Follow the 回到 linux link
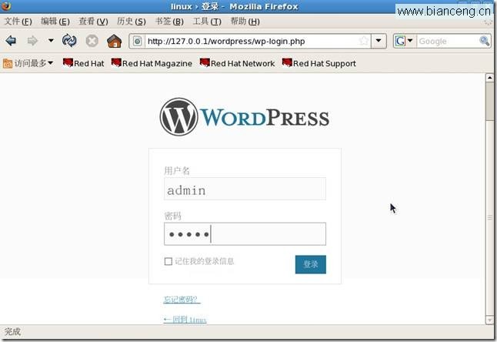Screen dimensions: 497x342 click(x=185, y=319)
